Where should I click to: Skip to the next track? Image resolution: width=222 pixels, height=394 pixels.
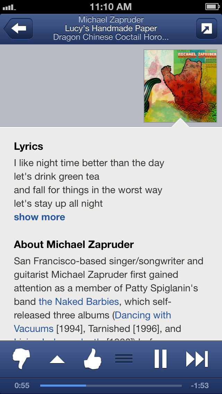(x=197, y=359)
